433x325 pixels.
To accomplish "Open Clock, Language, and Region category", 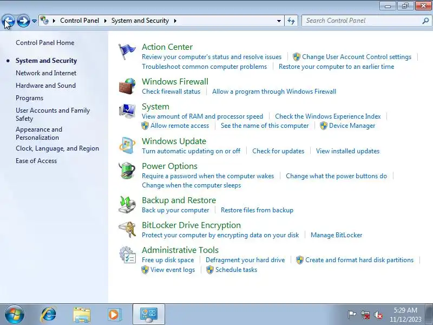I will (57, 148).
